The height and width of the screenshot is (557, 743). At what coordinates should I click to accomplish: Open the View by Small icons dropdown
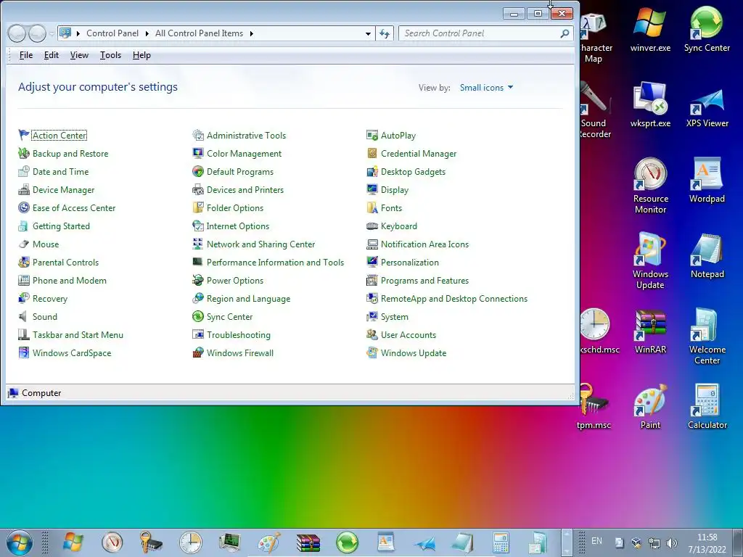(x=487, y=88)
